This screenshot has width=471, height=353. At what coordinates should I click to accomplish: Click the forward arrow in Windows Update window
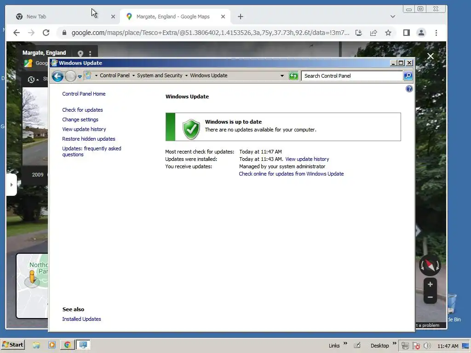pyautogui.click(x=70, y=76)
